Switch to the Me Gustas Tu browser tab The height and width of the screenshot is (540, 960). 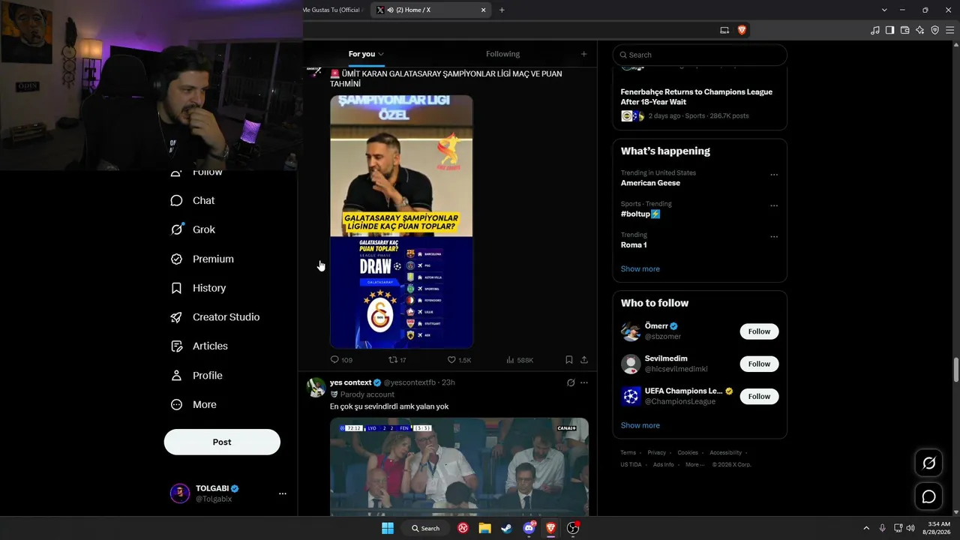[332, 10]
